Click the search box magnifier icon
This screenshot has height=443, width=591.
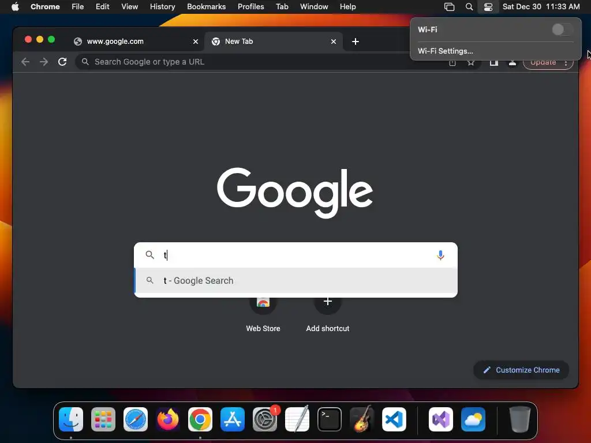(x=149, y=255)
